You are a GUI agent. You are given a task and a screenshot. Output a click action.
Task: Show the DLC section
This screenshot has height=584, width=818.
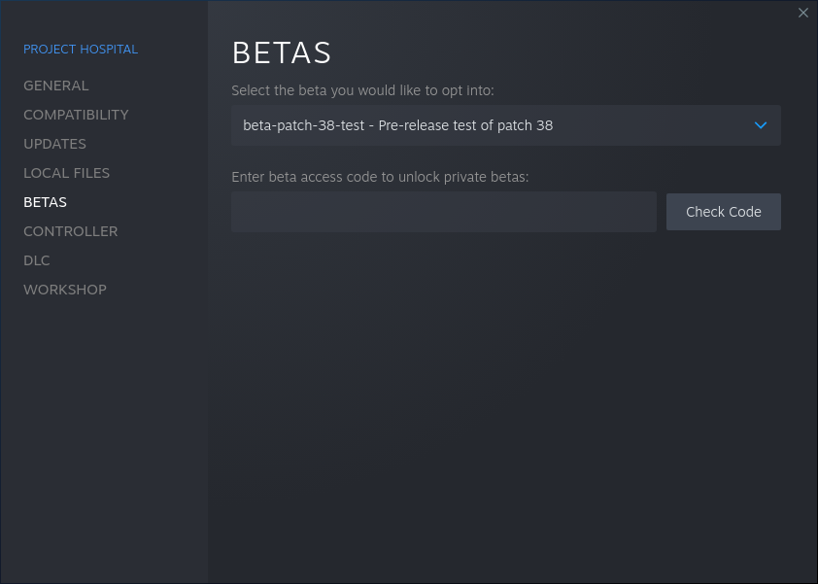37,260
